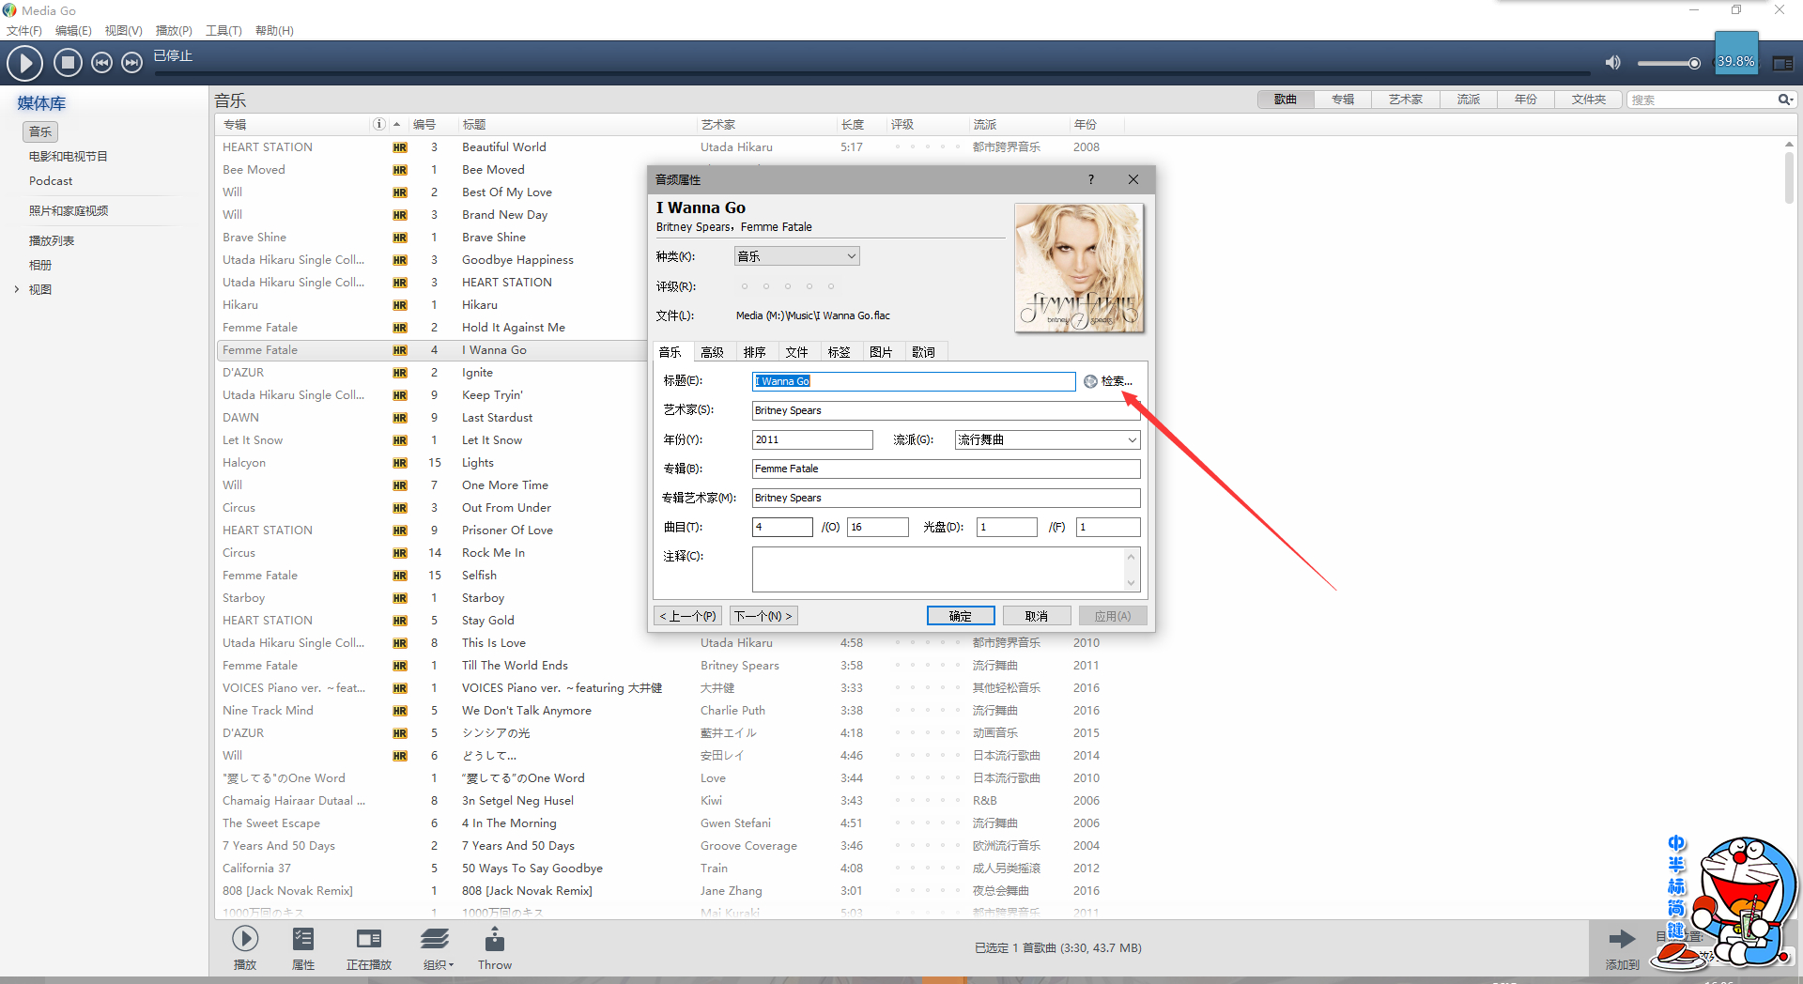Click the search magnifier icon

(x=1784, y=100)
